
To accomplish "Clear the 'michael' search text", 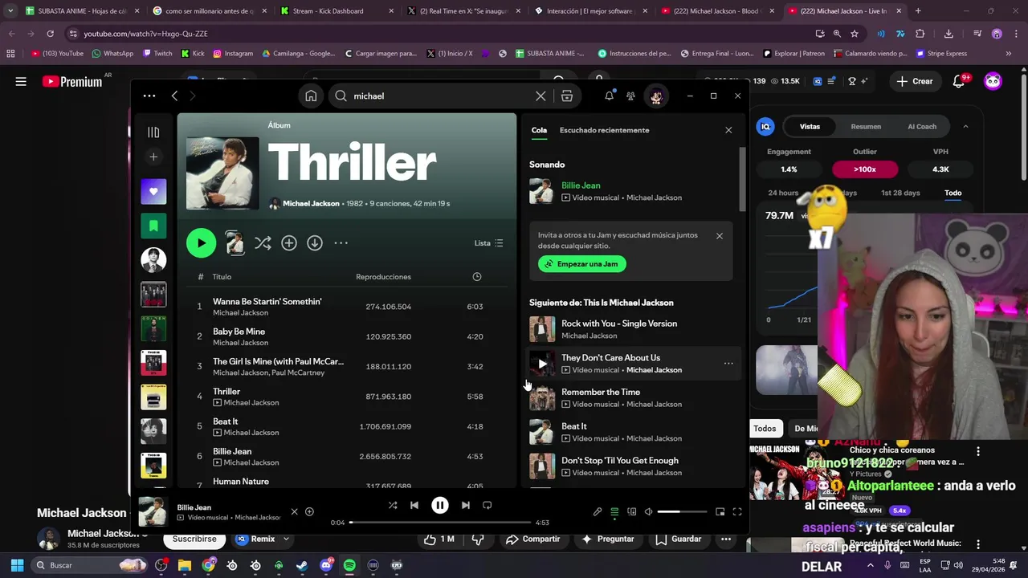I will [541, 96].
